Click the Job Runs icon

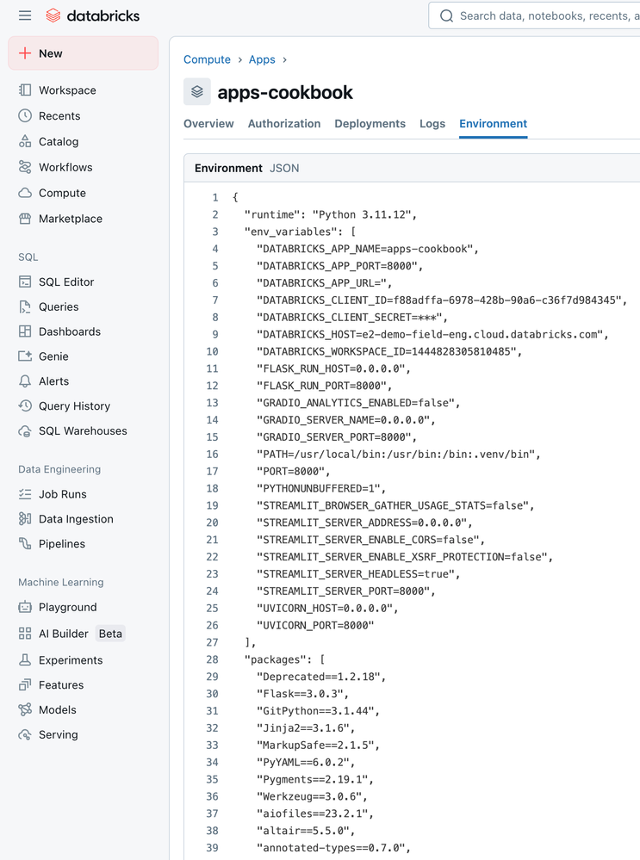pyautogui.click(x=25, y=494)
